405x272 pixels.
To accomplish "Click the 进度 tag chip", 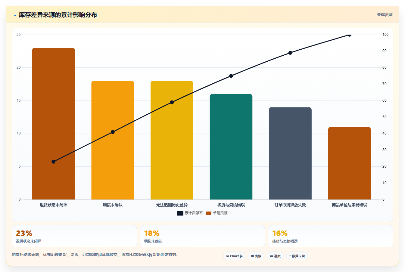I will point(275,256).
